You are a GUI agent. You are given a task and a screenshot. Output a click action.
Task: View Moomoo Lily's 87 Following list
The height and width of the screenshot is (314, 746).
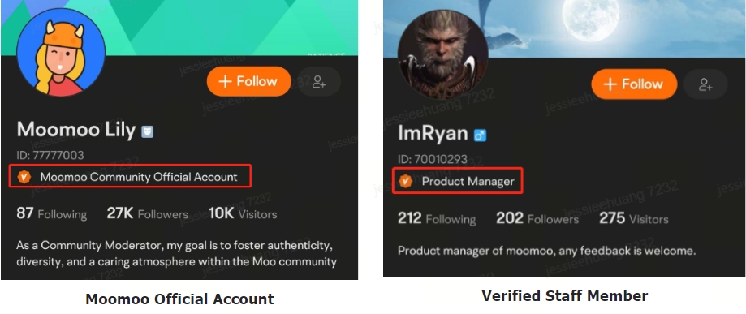pos(52,213)
